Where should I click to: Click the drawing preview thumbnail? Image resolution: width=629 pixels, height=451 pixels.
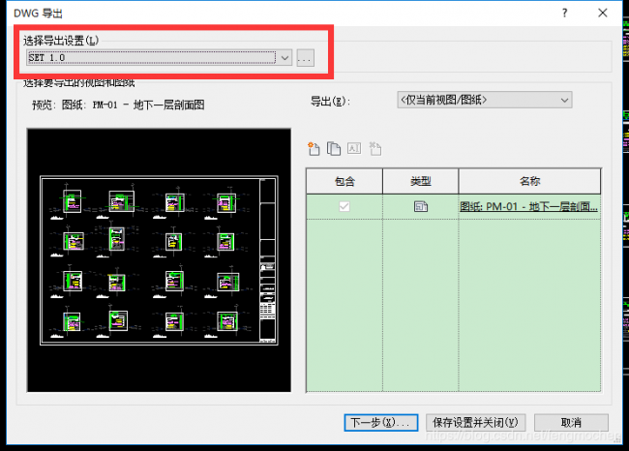(x=158, y=259)
